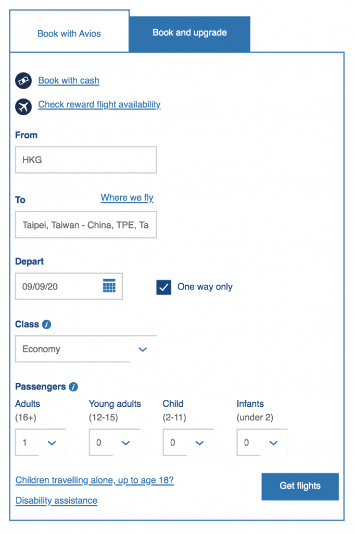Image resolution: width=355 pixels, height=534 pixels.
Task: Open the Where we fly link
Action: pyautogui.click(x=127, y=198)
